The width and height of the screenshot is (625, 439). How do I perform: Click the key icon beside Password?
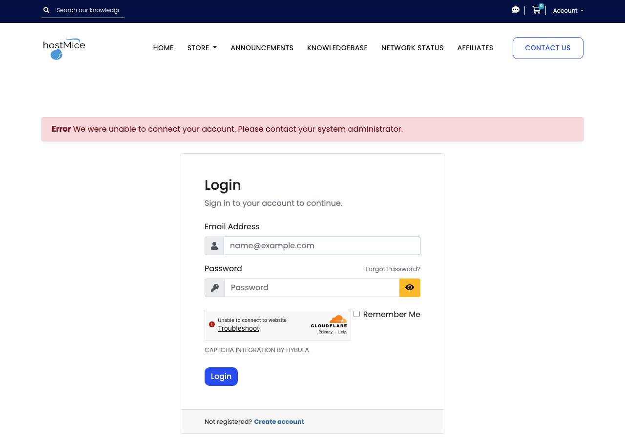(x=215, y=288)
